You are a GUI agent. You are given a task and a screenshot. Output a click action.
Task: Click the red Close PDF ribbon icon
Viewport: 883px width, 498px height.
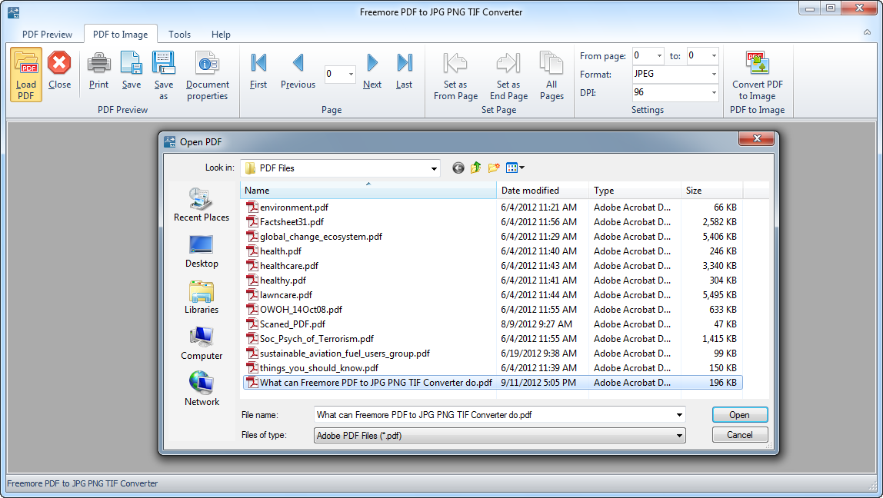point(59,63)
